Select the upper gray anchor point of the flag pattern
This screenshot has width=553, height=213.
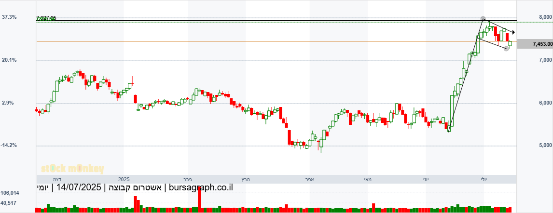pos(483,19)
